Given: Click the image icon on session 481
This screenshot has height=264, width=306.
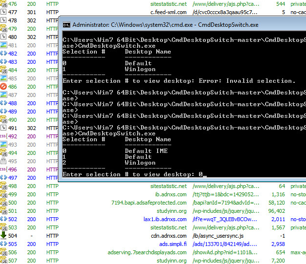Looking at the screenshot, I should point(3,45).
